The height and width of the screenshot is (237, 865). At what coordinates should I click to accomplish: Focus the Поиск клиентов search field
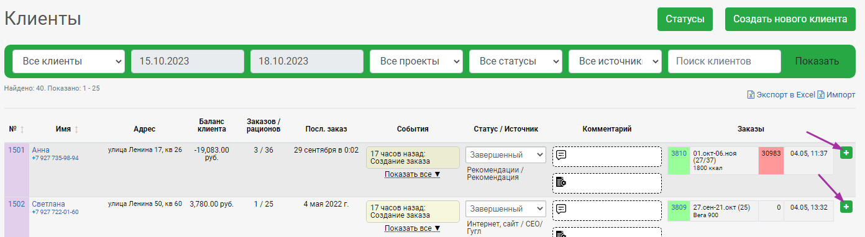tap(725, 61)
